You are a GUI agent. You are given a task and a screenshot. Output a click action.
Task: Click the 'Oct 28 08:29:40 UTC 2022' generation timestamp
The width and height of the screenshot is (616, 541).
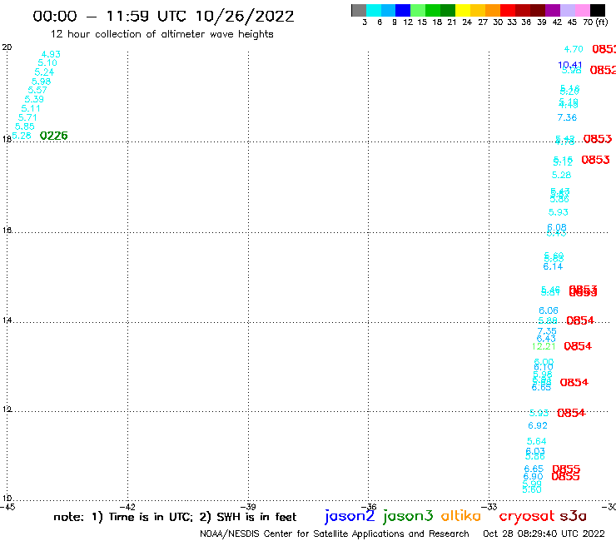pyautogui.click(x=544, y=534)
